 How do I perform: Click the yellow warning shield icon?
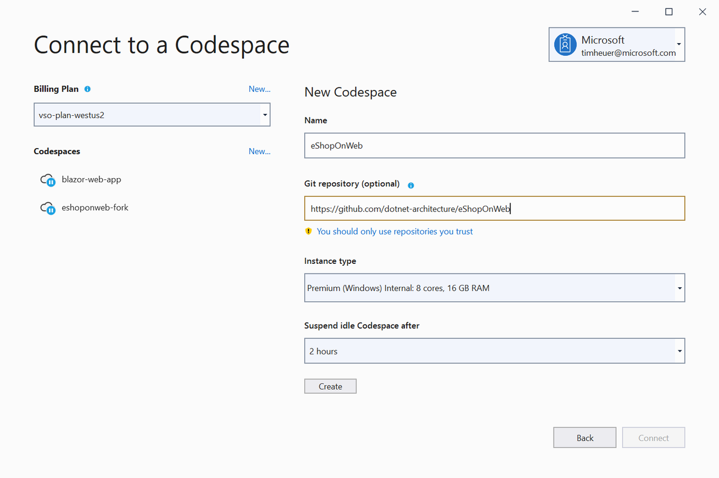point(308,231)
